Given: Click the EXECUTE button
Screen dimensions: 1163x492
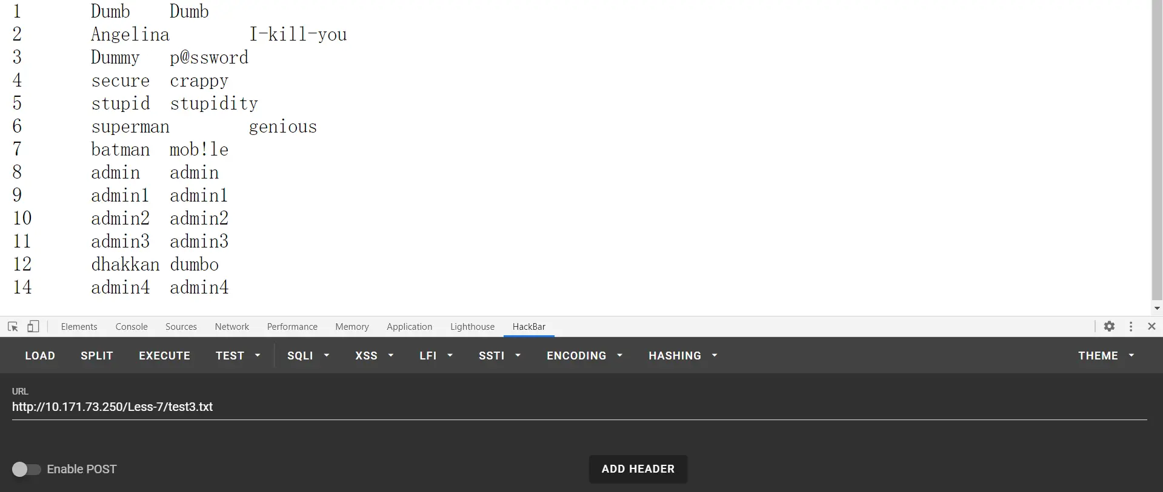Looking at the screenshot, I should 164,356.
